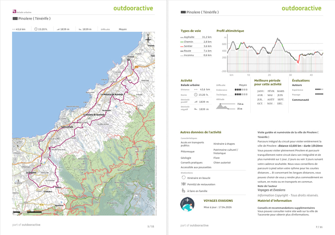The height and width of the screenshot is (235, 335).
Task: Click the VOYAGES EVASIONS author name
Action: tap(218, 201)
